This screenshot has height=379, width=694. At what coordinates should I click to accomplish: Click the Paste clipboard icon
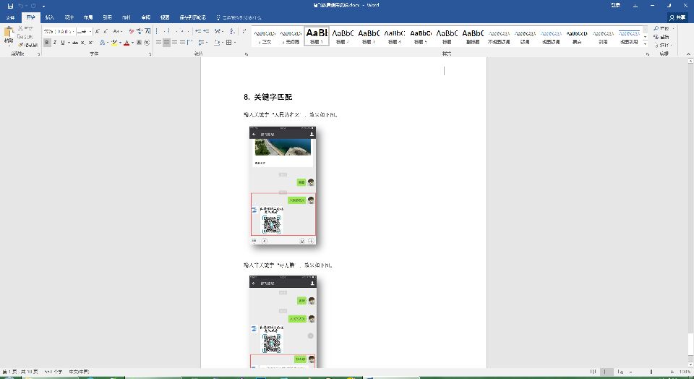point(9,35)
